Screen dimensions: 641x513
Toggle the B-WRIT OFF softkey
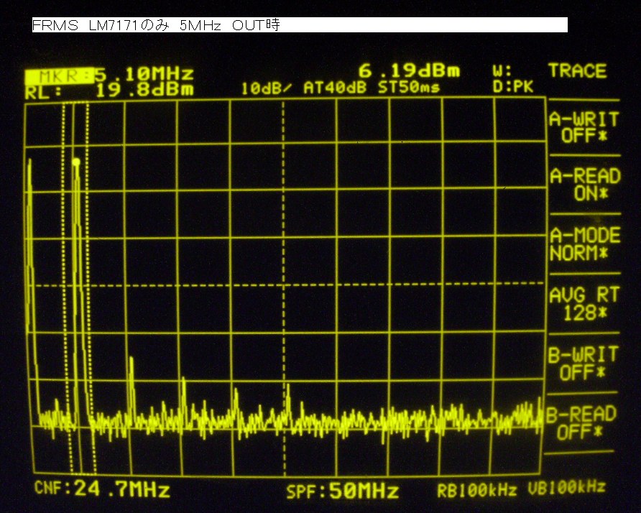pyautogui.click(x=583, y=363)
